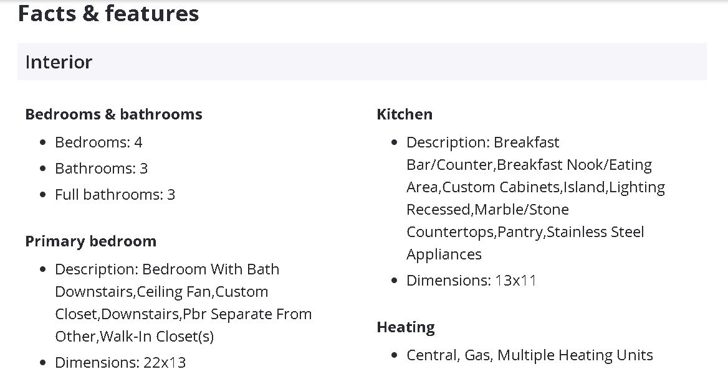Image resolution: width=728 pixels, height=387 pixels.
Task: Select the Bathrooms: 3 list item
Action: 101,169
